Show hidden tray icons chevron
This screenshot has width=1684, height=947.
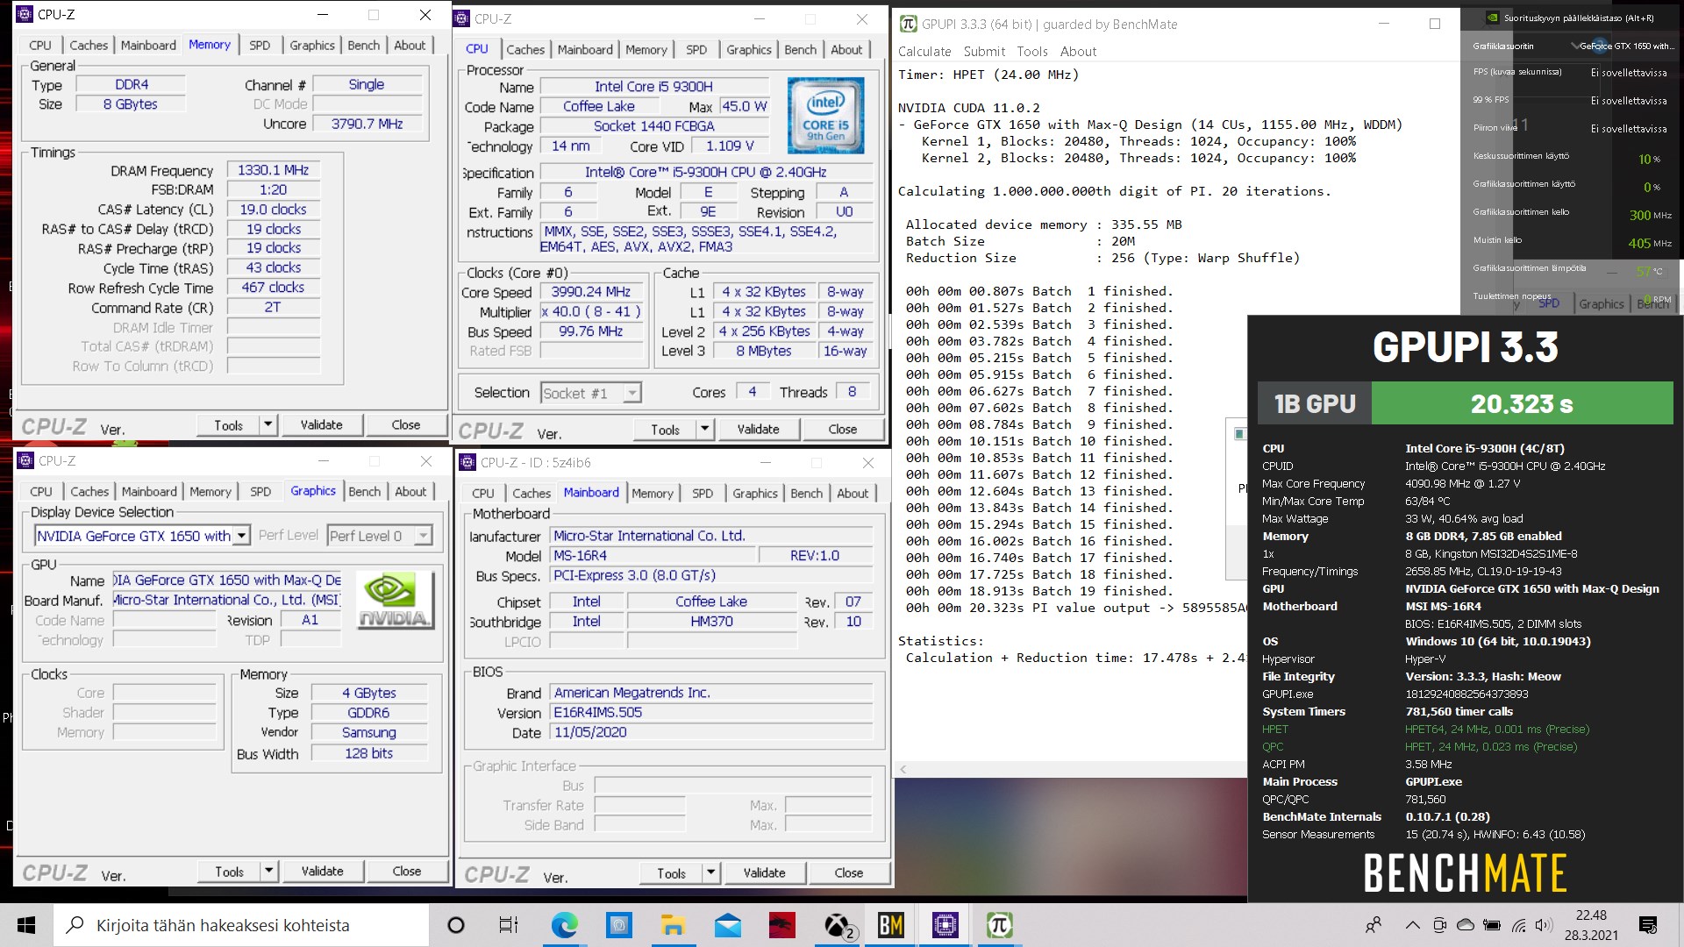pyautogui.click(x=1412, y=925)
